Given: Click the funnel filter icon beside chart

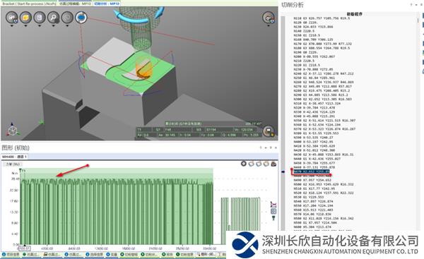Looking at the screenshot, I should [273, 218].
